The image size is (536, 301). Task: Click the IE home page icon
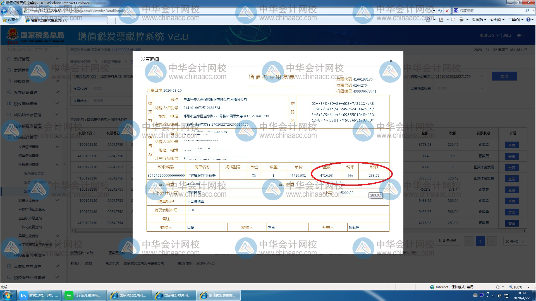[428, 20]
